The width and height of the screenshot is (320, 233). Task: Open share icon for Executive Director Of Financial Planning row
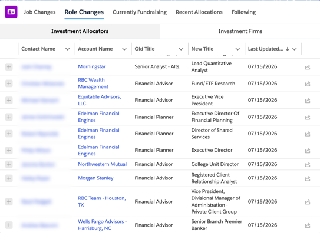point(308,117)
